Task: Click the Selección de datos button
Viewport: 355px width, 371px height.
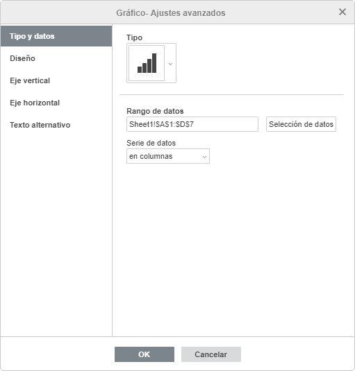Action: 301,124
